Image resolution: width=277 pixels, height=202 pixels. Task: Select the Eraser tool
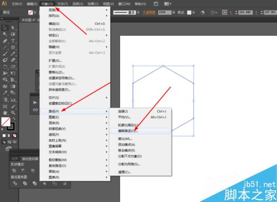13,60
